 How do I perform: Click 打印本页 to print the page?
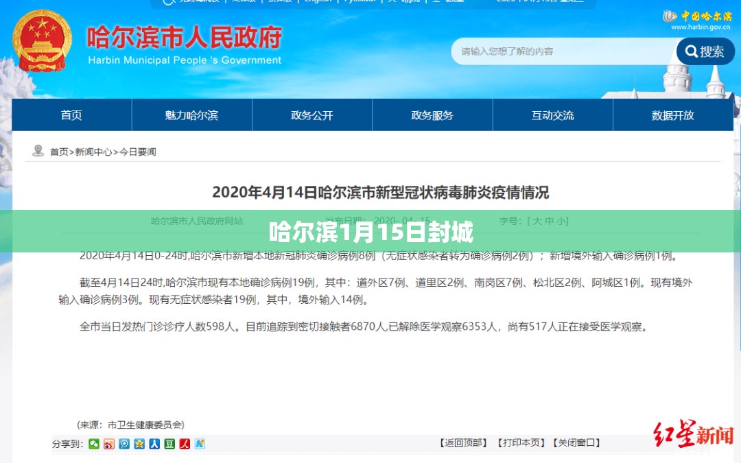(521, 442)
